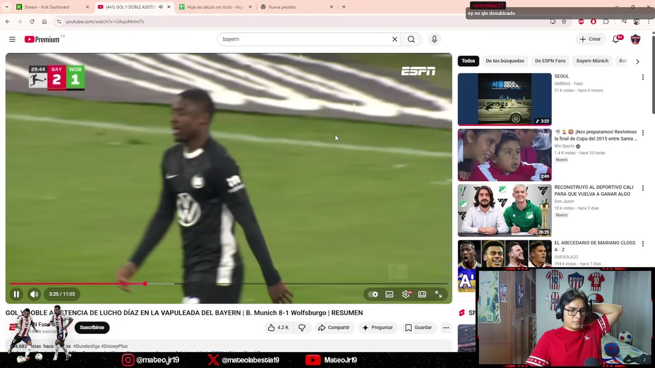Click the Preguntar button

377,328
